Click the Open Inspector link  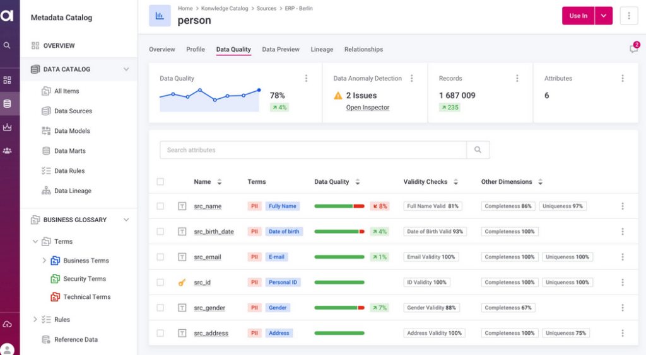(x=368, y=107)
